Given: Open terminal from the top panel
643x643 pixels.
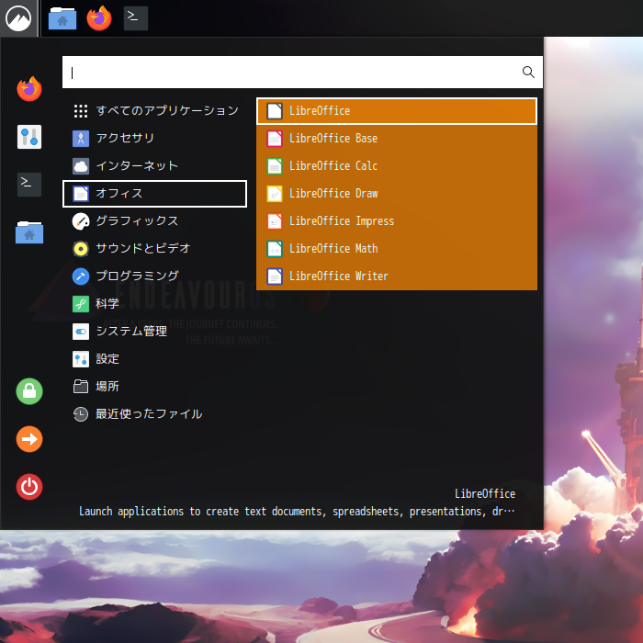Looking at the screenshot, I should click(x=136, y=18).
